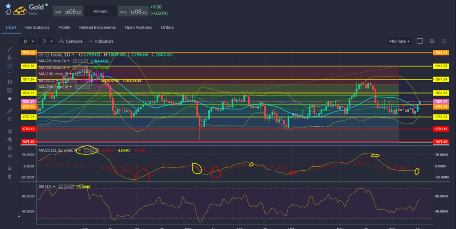Open settings gear for MA (50, close, 0)
The image size is (456, 229).
(x=79, y=68)
